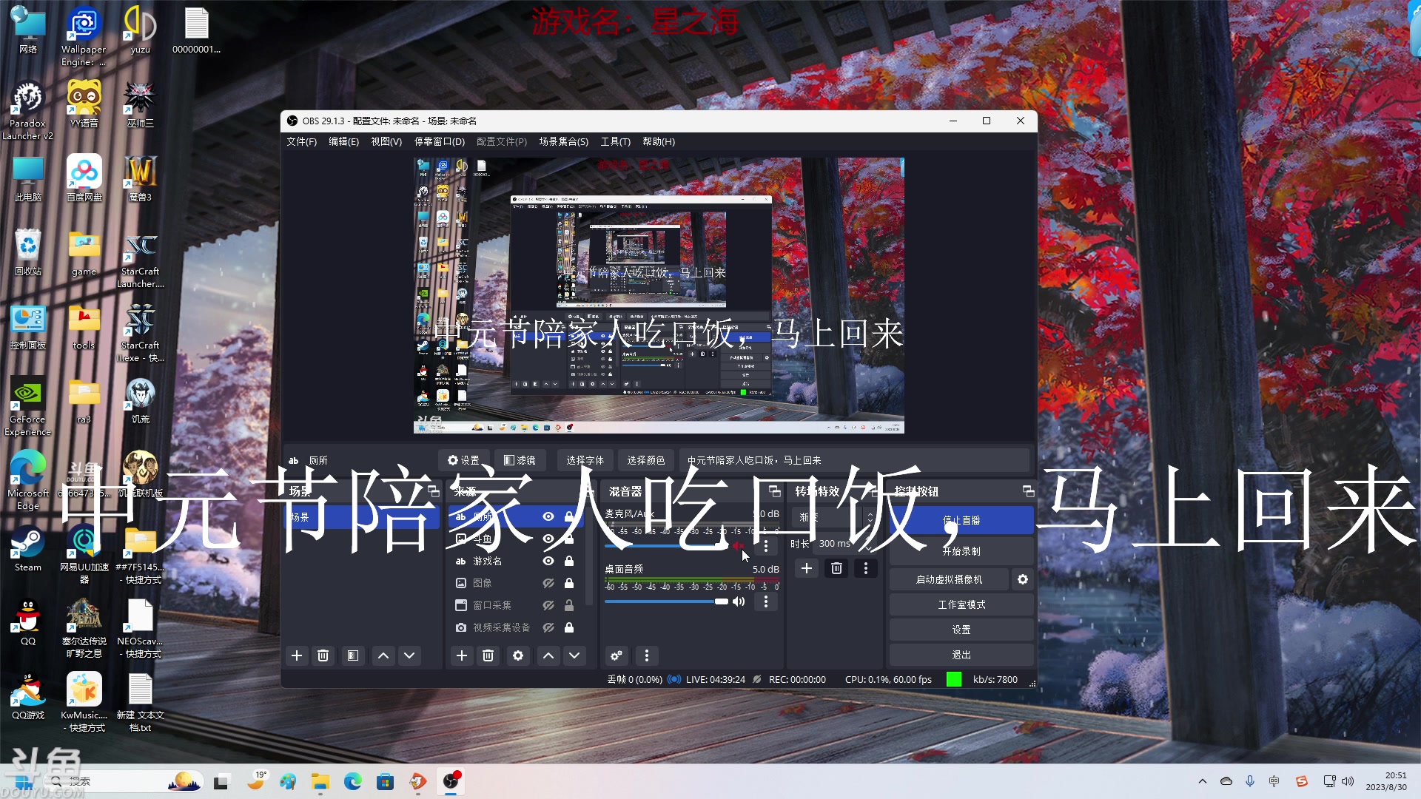Hide the 游戏名 source

[548, 561]
